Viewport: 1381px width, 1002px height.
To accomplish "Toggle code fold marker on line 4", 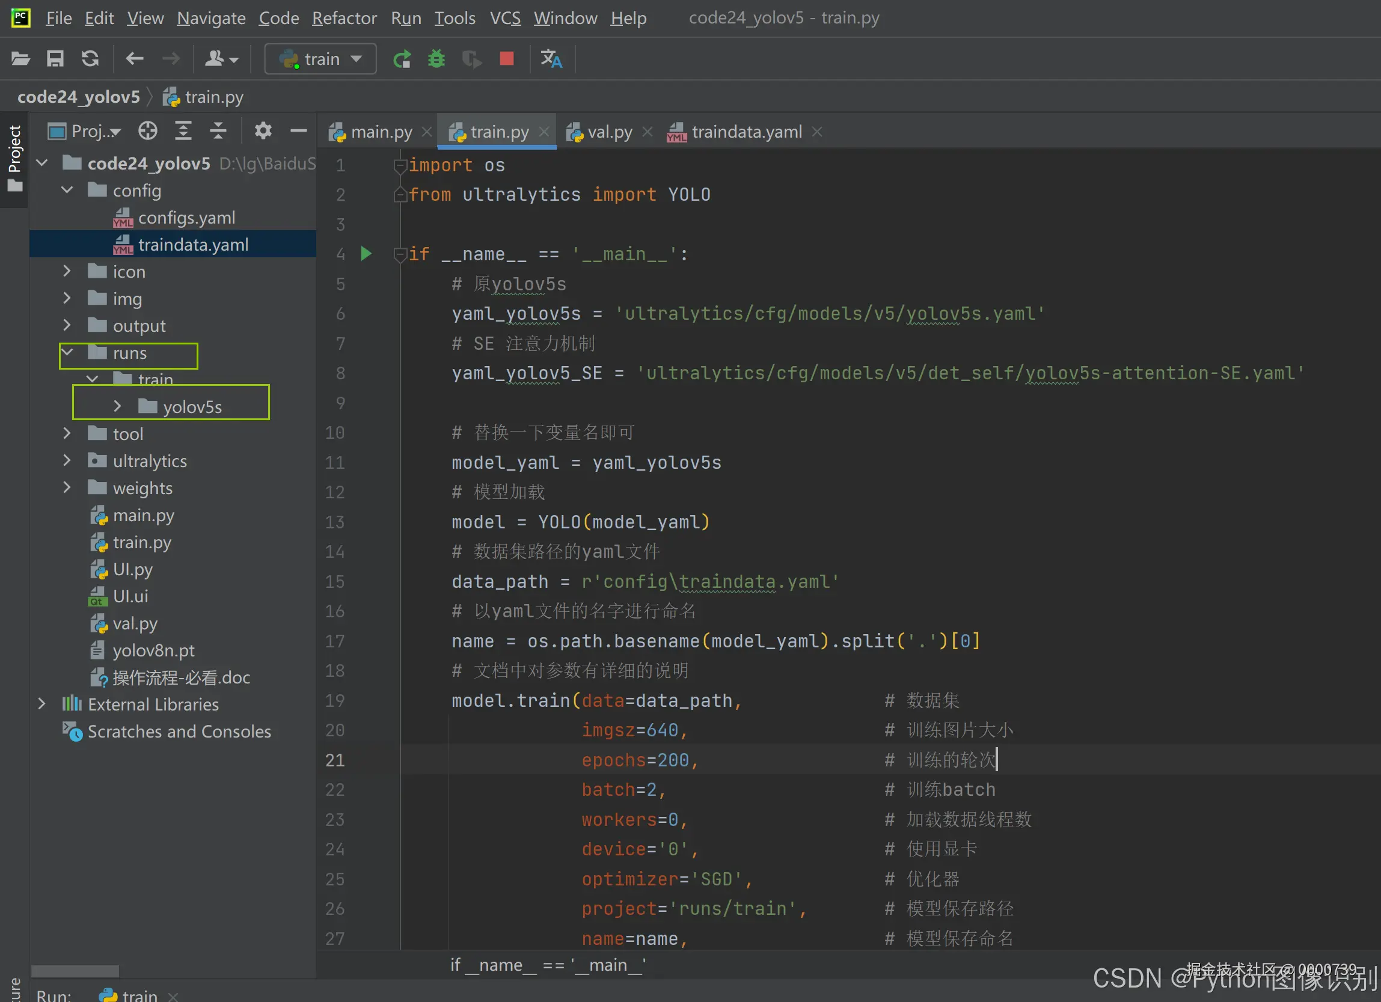I will pyautogui.click(x=399, y=254).
